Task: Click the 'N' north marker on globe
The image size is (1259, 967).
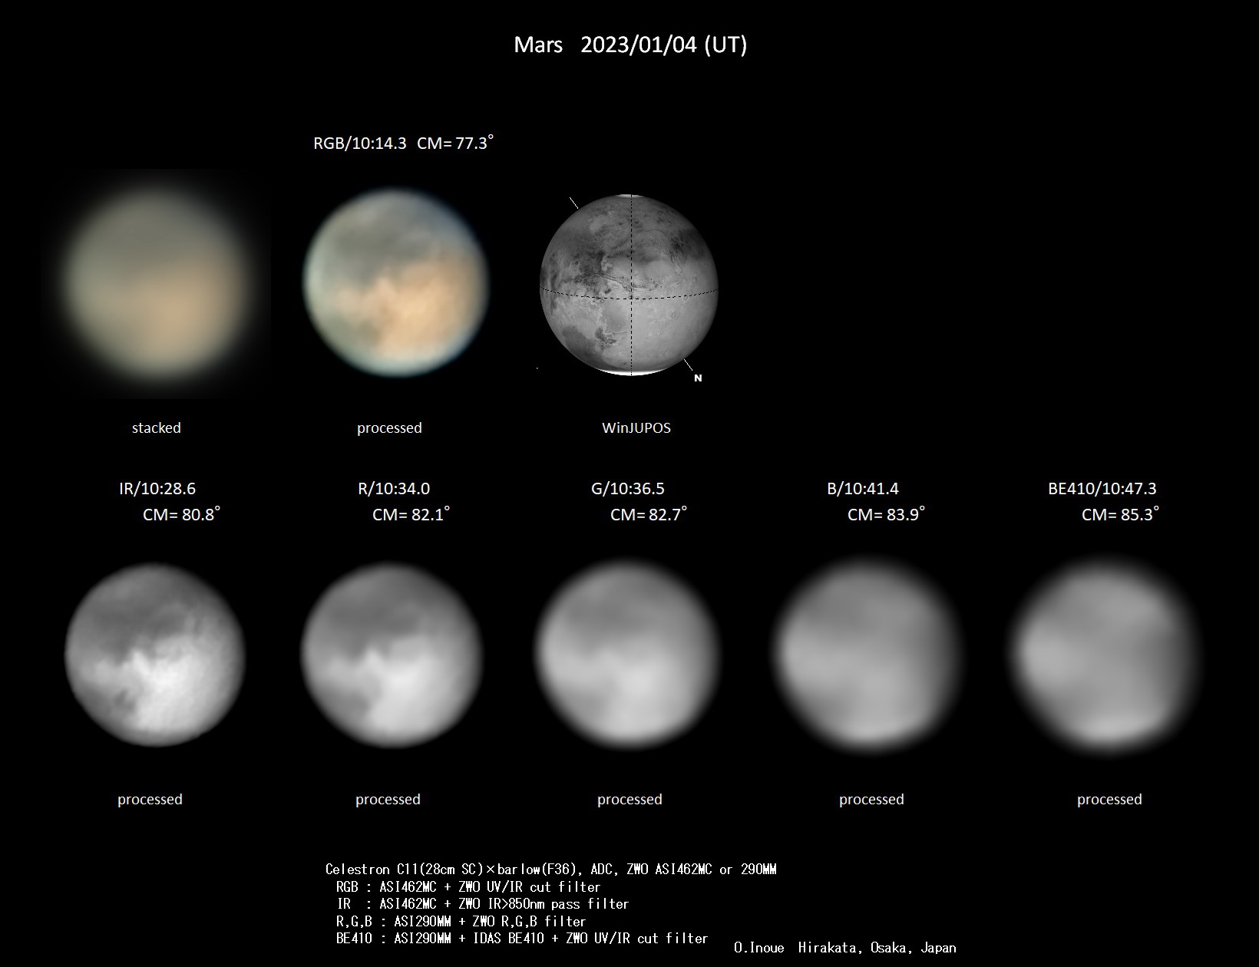Action: pyautogui.click(x=698, y=378)
